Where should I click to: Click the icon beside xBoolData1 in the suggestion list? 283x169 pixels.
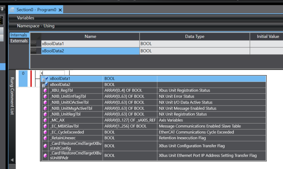[x=45, y=78]
